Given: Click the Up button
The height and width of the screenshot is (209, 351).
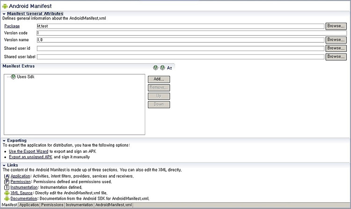Looking at the screenshot, I should (x=159, y=96).
